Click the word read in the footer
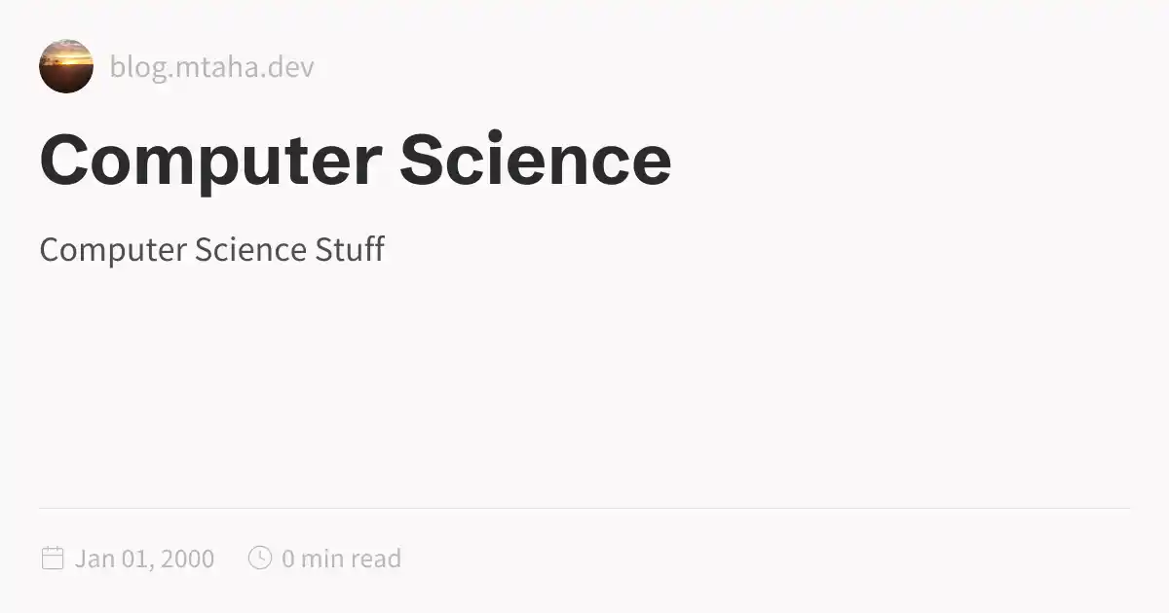This screenshot has height=613, width=1169. (x=375, y=559)
